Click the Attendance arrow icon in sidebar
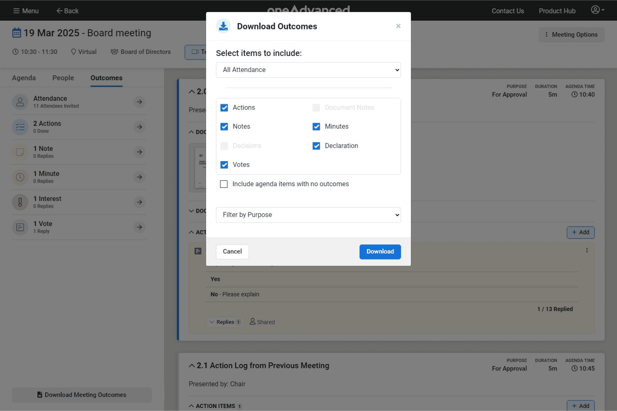This screenshot has height=411, width=617. [x=139, y=102]
